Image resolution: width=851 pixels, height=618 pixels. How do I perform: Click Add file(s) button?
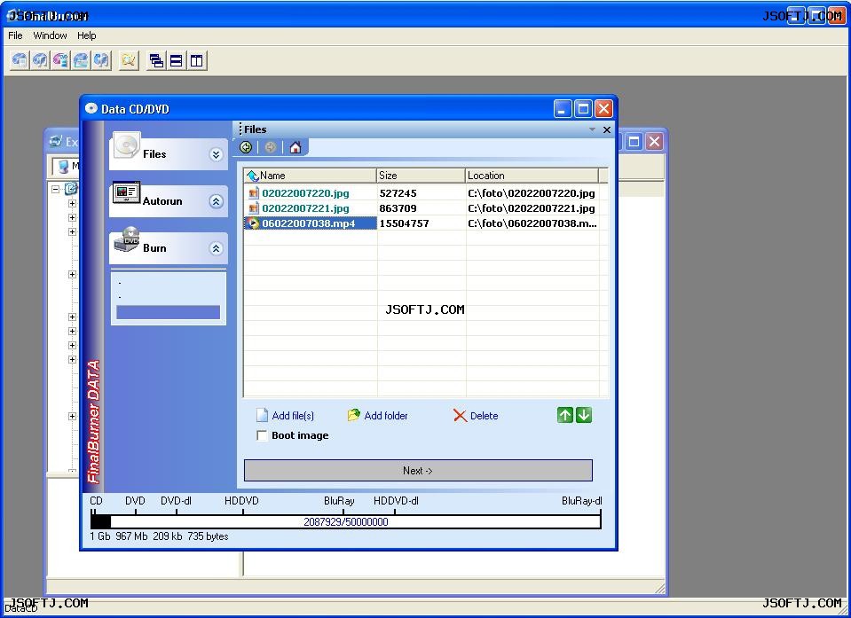click(286, 416)
